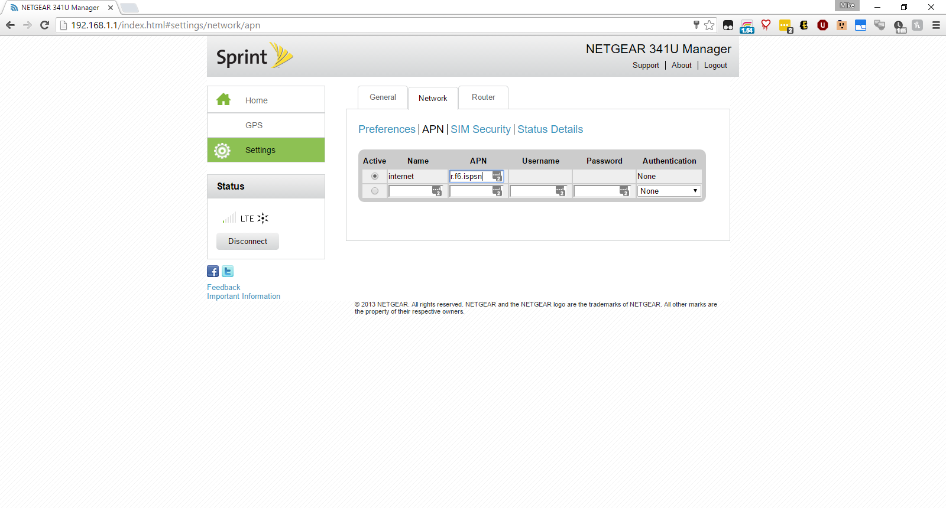Image resolution: width=946 pixels, height=508 pixels.
Task: Click the Disconnect button
Action: [248, 241]
